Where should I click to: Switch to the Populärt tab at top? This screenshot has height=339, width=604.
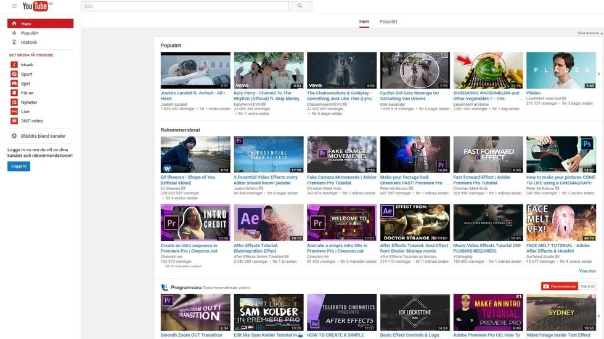pyautogui.click(x=388, y=22)
